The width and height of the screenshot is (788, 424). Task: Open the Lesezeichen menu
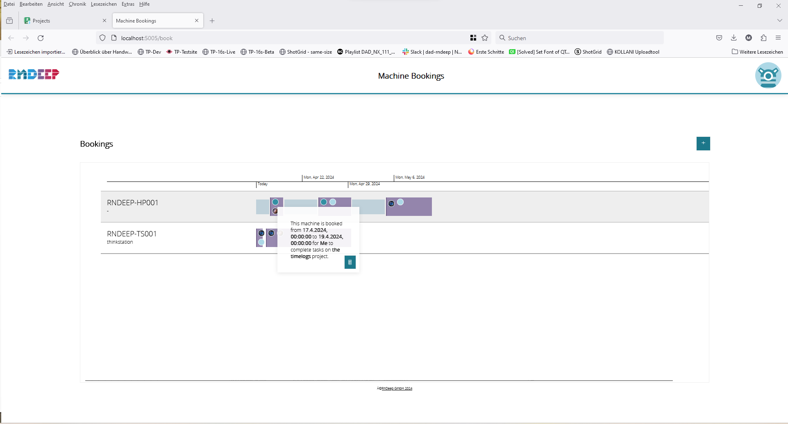[x=104, y=4]
